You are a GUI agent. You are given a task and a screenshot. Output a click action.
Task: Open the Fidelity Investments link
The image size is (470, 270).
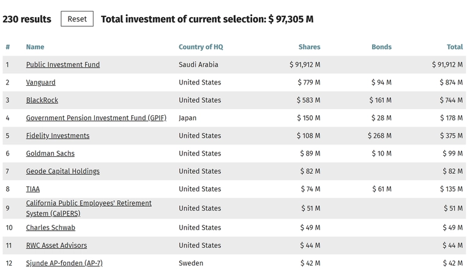(58, 135)
